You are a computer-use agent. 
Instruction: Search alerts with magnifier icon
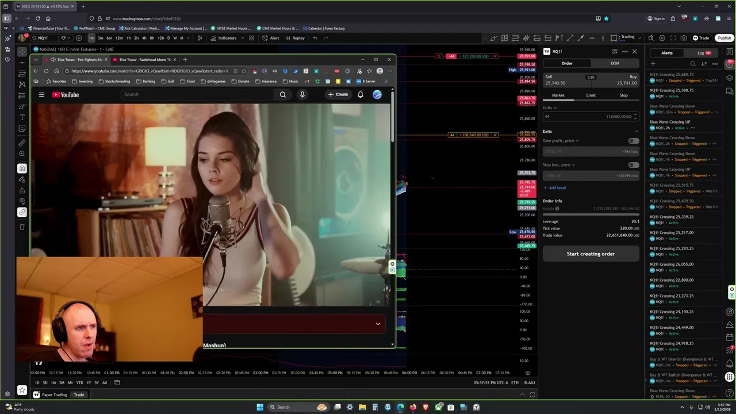[x=693, y=64]
